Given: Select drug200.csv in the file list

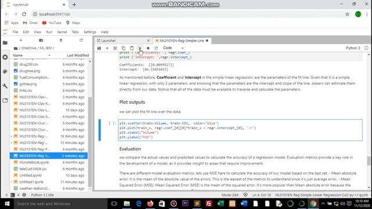Looking at the screenshot, I should click(49, 64).
